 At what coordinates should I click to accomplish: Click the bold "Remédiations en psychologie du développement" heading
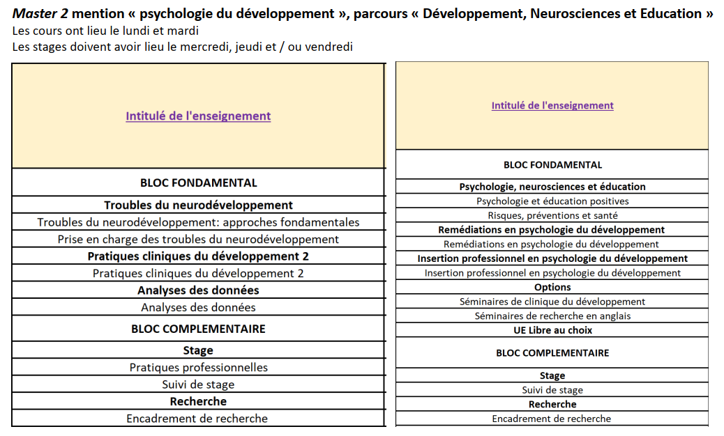coord(552,230)
